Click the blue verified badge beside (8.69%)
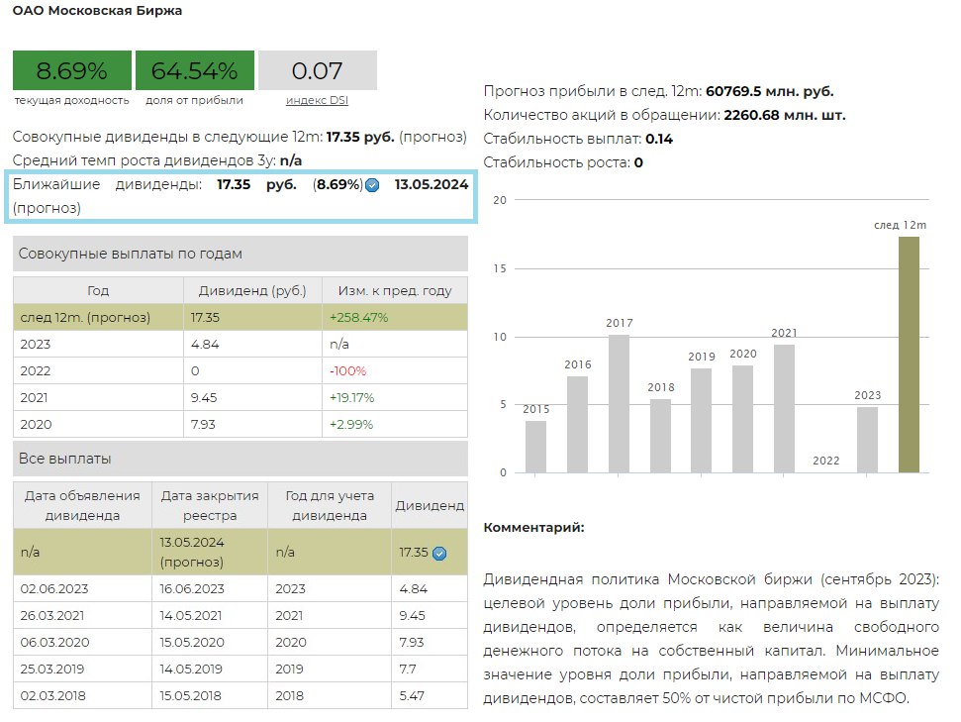The height and width of the screenshot is (722, 961). click(372, 185)
